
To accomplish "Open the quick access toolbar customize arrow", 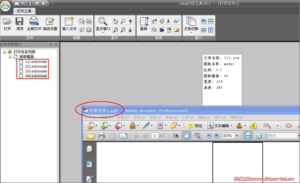I will click(52, 3).
